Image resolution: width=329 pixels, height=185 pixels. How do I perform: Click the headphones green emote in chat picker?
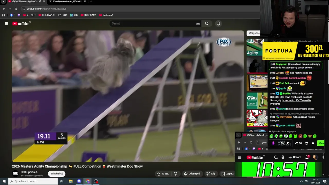click(276, 136)
